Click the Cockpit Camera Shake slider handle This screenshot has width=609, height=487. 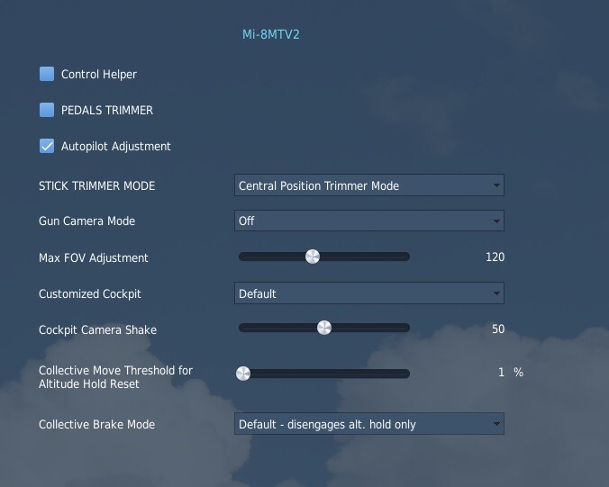tap(324, 328)
